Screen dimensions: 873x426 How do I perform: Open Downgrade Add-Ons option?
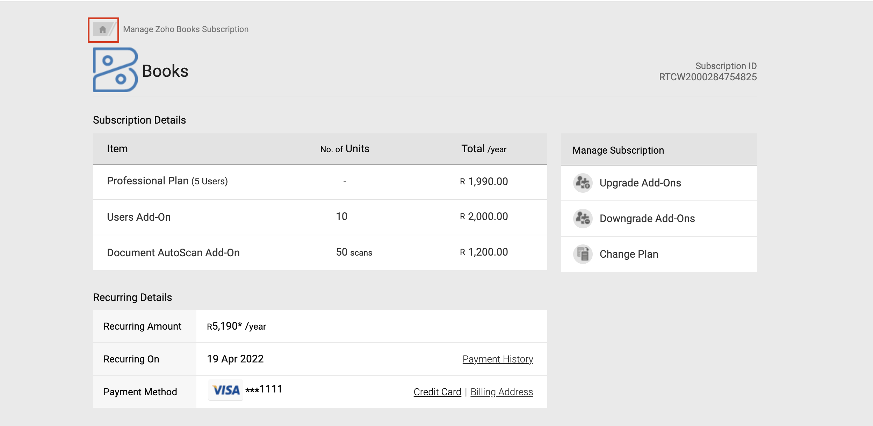[x=647, y=219]
